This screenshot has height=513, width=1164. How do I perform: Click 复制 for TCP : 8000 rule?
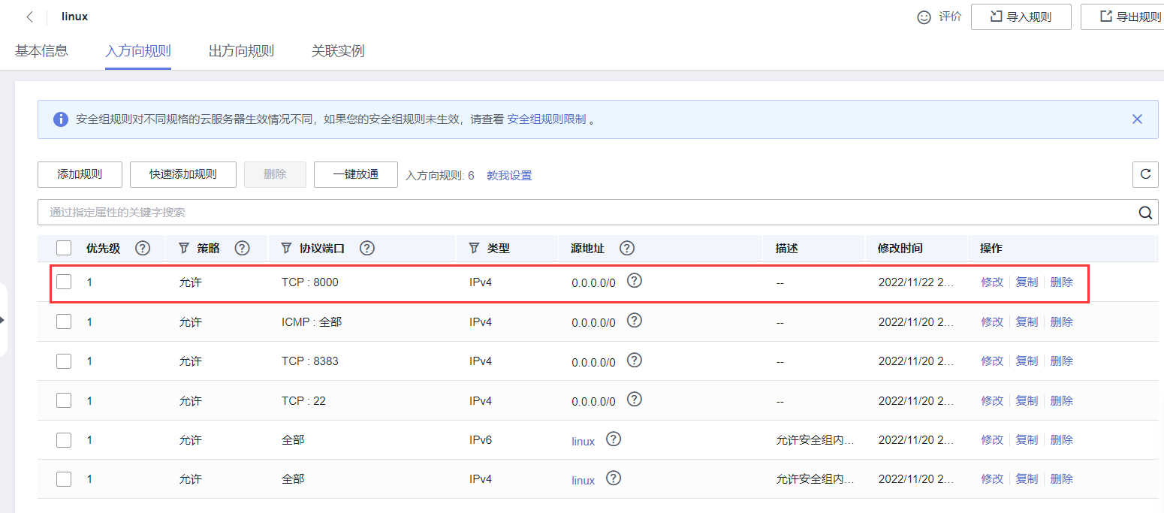pyautogui.click(x=1027, y=282)
